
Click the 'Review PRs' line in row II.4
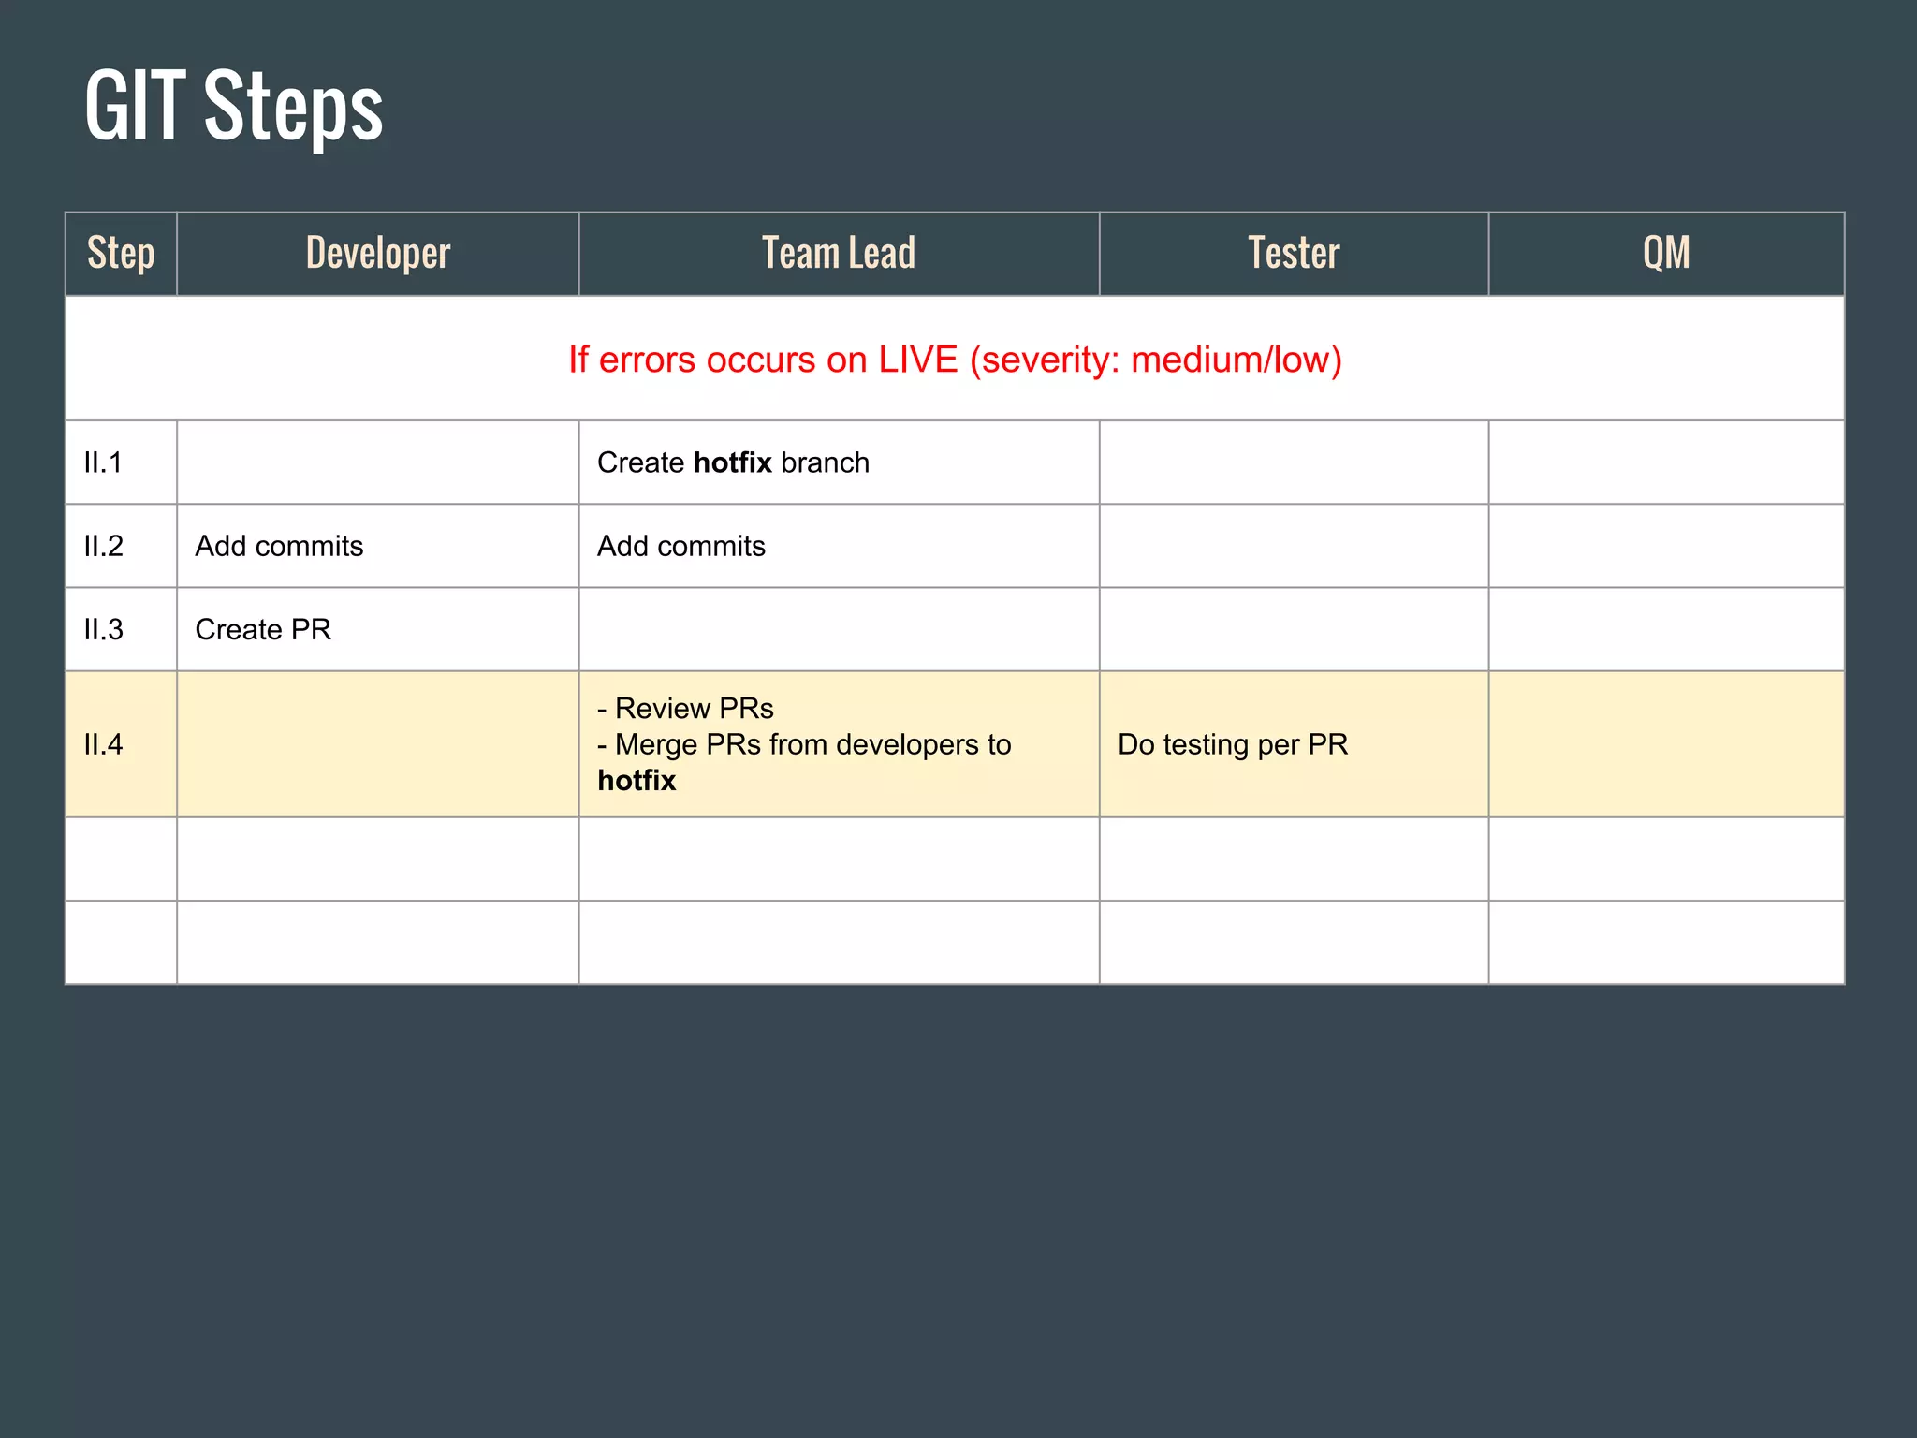point(686,709)
